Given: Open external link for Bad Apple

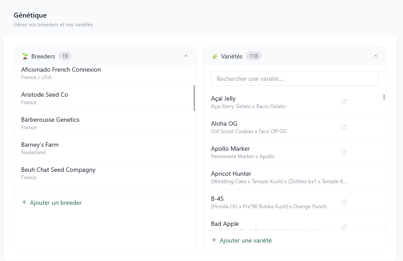Looking at the screenshot, I should click(344, 227).
